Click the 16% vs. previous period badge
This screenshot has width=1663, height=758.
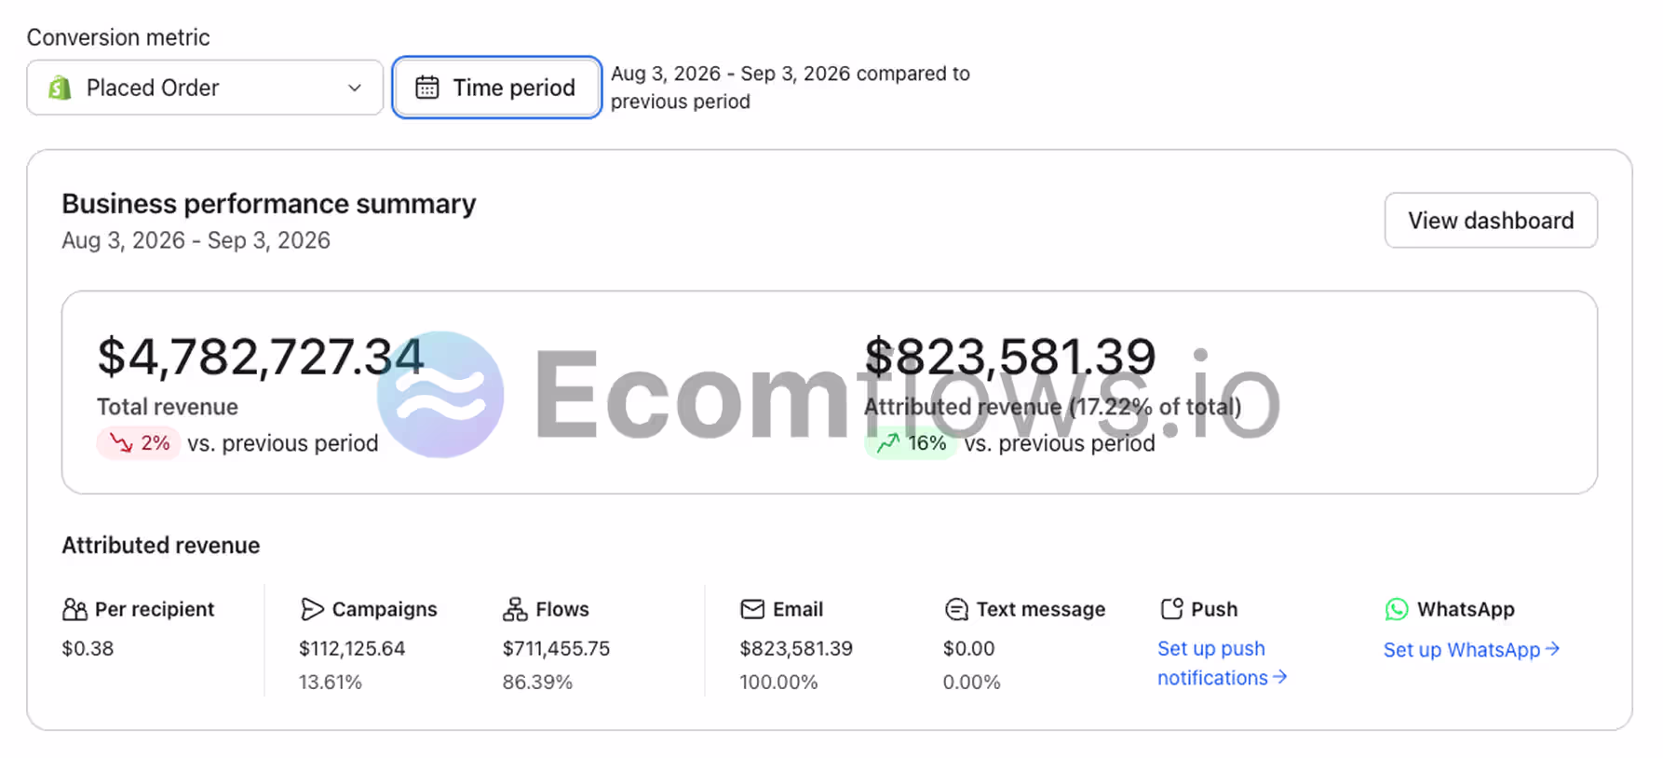911,443
